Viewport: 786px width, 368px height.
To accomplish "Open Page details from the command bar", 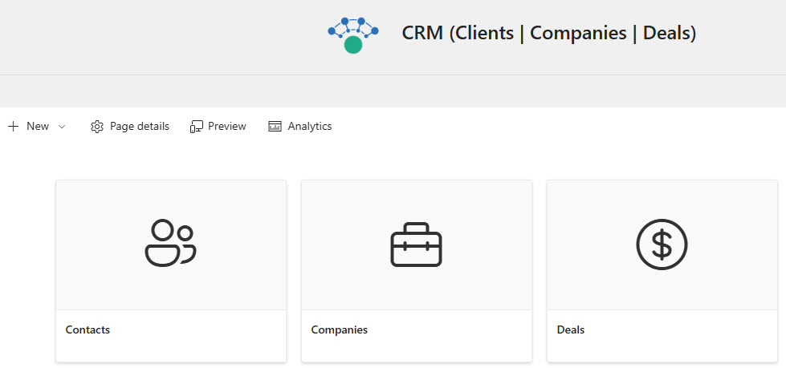I will click(x=139, y=127).
